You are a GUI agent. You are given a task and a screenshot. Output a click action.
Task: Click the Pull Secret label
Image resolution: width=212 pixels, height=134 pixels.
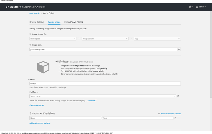point(34,92)
